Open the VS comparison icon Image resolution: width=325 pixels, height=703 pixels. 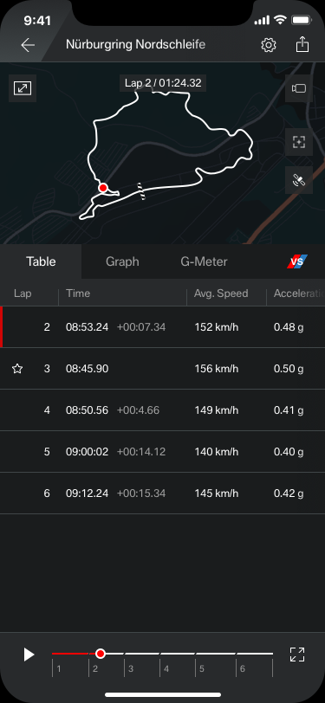[297, 261]
